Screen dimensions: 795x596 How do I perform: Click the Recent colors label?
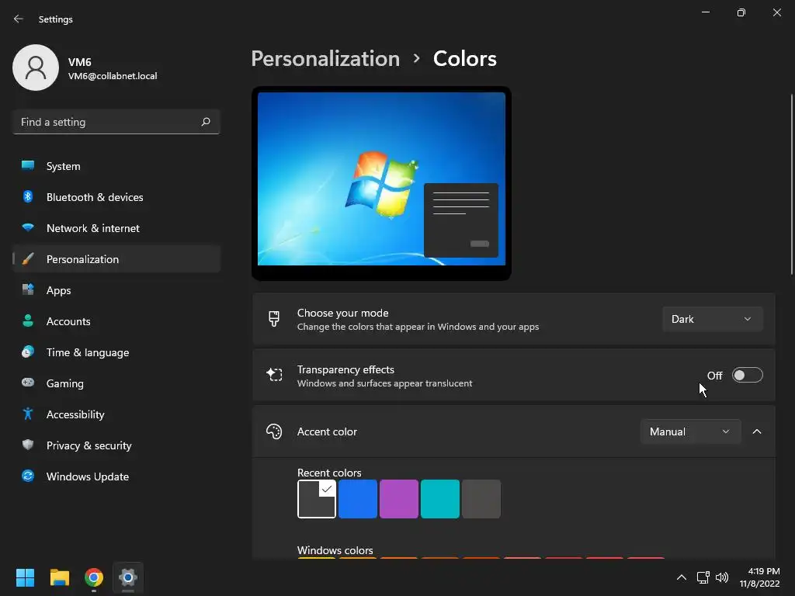[329, 473]
